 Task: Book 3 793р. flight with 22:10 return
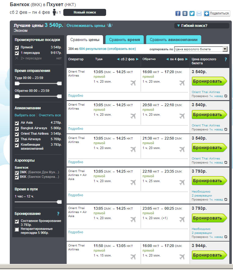(209, 181)
